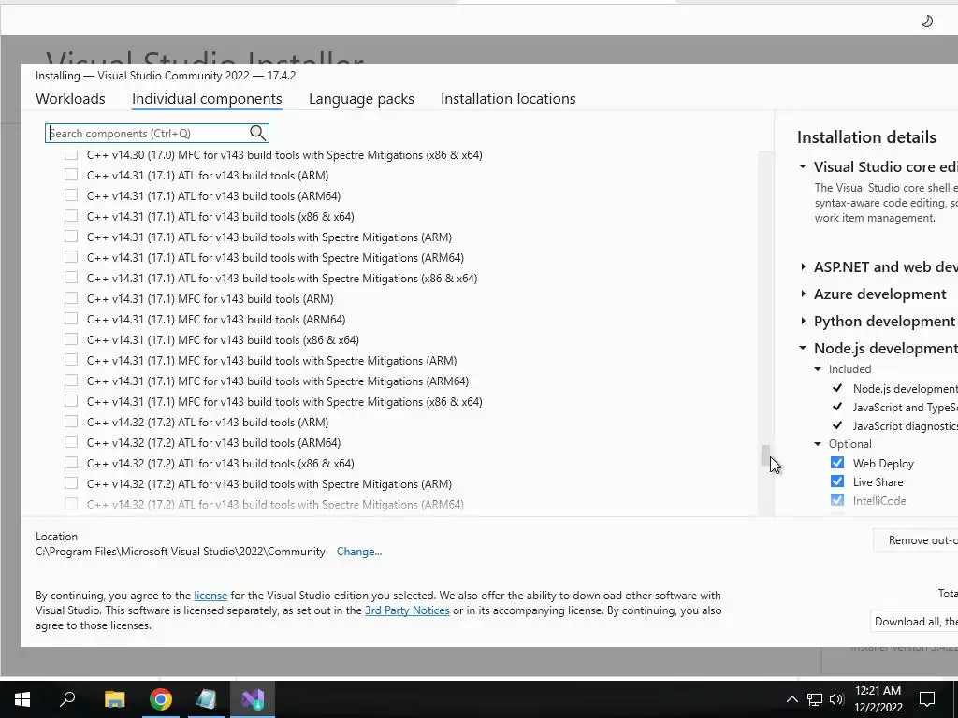Open the 3rd Party Notices link

pos(407,610)
